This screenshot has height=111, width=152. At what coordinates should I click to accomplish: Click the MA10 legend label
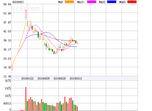click(80, 2)
